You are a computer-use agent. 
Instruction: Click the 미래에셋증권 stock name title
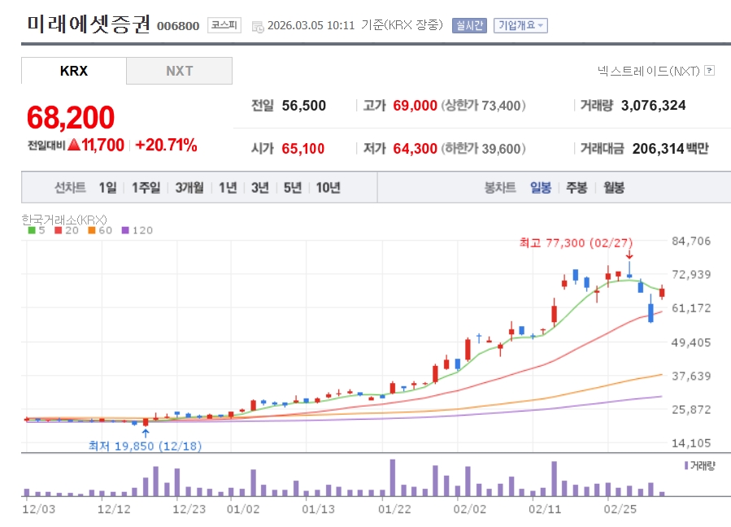[88, 24]
